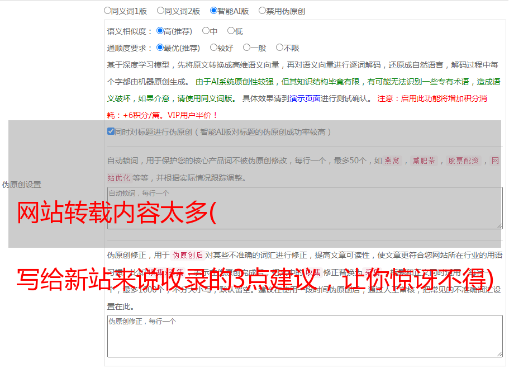
Task: Click the 伪原创后 highlighted term
Action: tap(188, 255)
